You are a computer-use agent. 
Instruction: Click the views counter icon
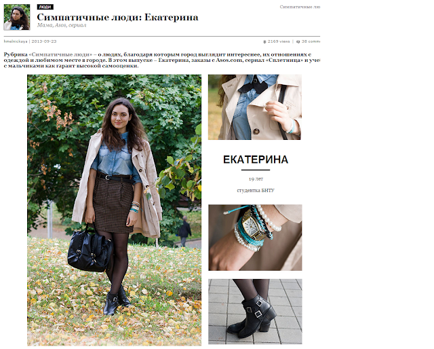click(264, 41)
